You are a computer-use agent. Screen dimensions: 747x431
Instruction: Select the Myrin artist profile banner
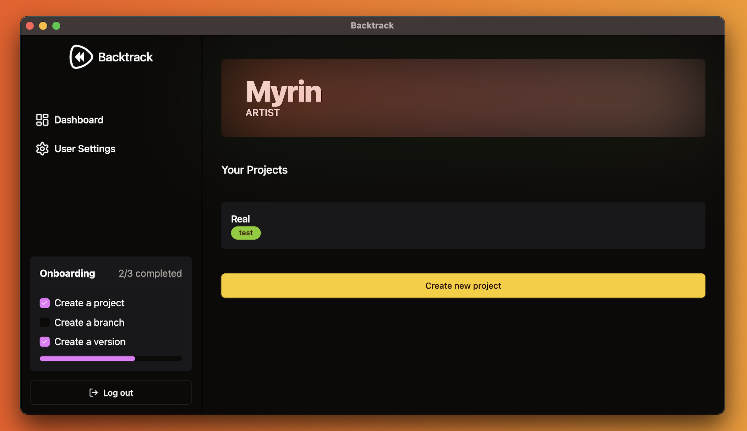pos(463,98)
